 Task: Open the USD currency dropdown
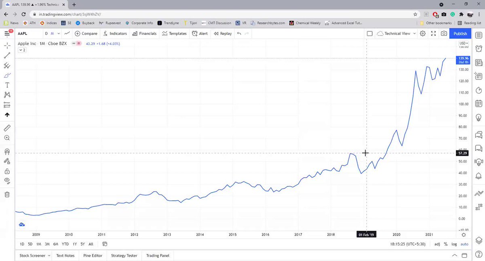tap(464, 43)
